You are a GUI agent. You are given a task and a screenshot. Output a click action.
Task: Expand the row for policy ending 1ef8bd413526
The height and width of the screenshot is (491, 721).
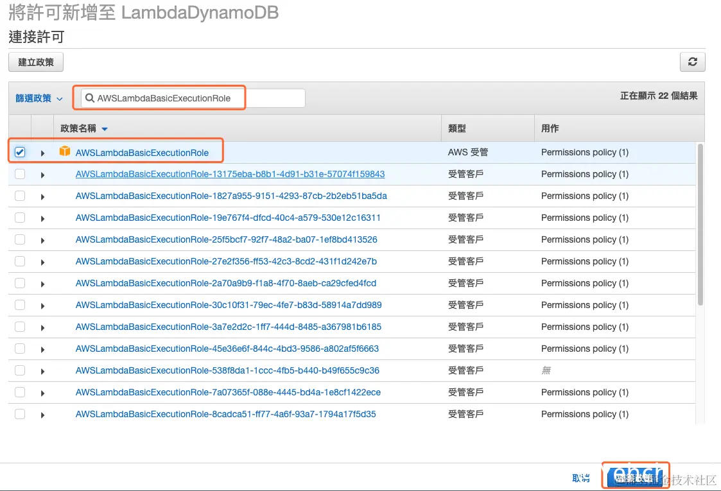(42, 241)
